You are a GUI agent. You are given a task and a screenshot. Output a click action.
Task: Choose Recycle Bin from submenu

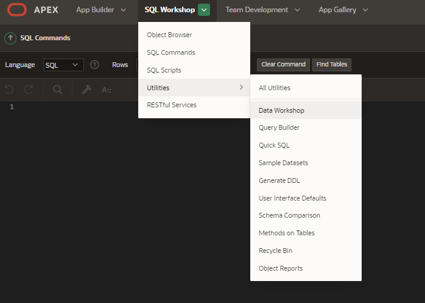[306, 251]
